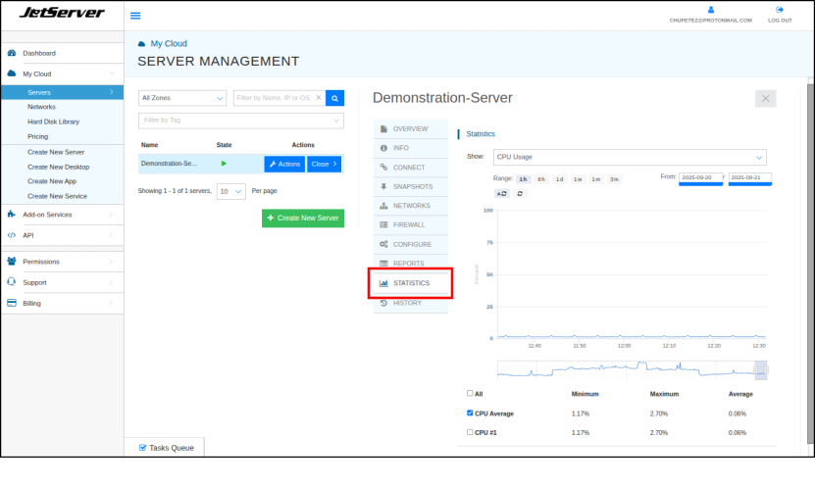This screenshot has width=815, height=487.
Task: Click the From date input field
Action: [x=700, y=177]
